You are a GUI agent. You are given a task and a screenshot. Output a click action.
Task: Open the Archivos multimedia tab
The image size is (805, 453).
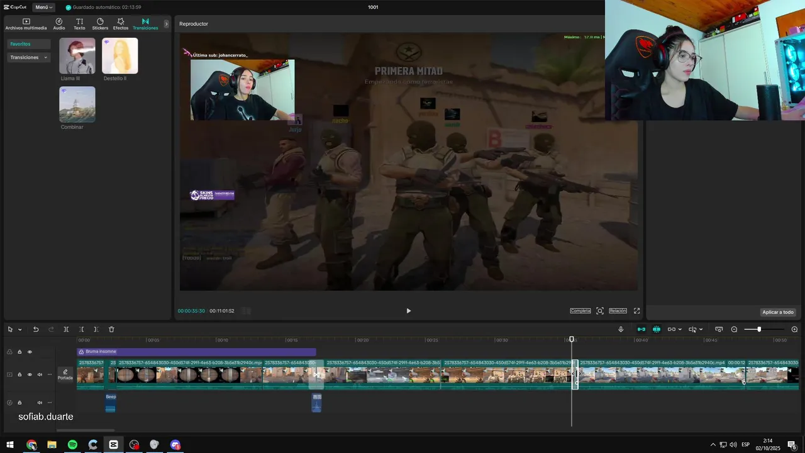coord(26,24)
